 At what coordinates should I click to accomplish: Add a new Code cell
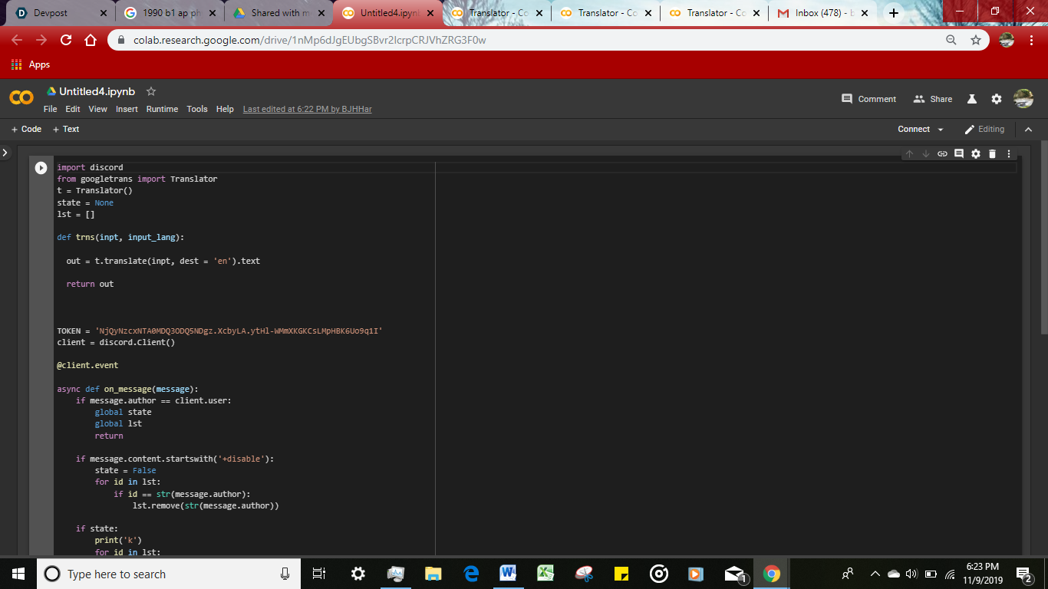(26, 129)
